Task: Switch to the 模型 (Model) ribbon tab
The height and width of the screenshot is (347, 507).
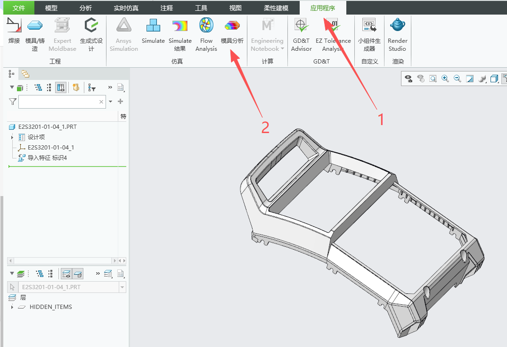Action: [x=51, y=8]
